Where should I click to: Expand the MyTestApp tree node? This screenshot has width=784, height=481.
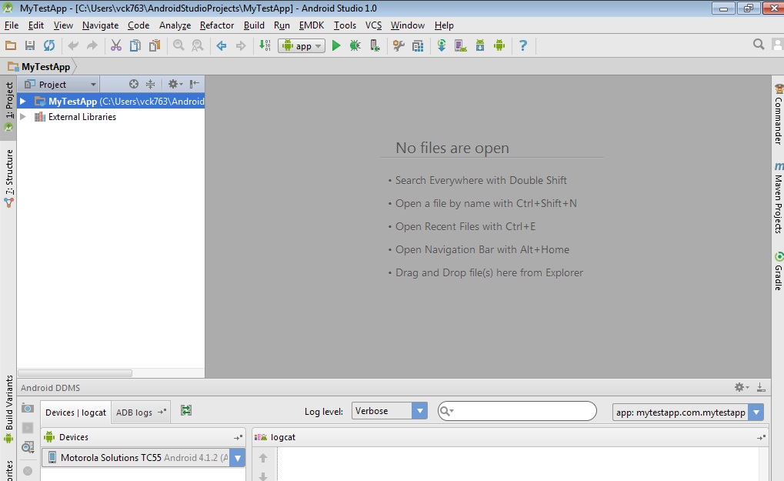[22, 101]
